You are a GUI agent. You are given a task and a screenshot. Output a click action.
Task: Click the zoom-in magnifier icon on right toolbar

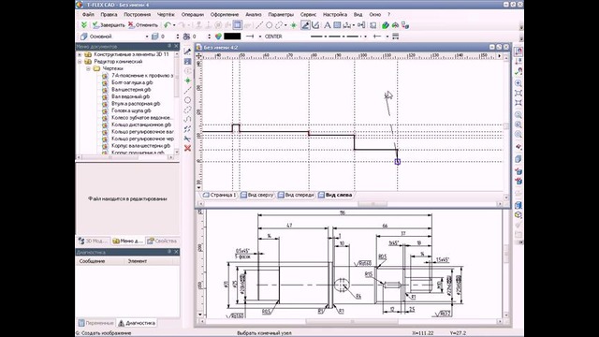[x=519, y=83]
